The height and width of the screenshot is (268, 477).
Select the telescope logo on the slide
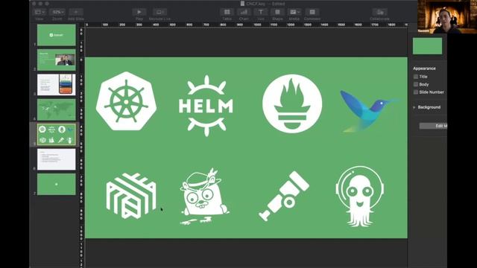coord(284,196)
